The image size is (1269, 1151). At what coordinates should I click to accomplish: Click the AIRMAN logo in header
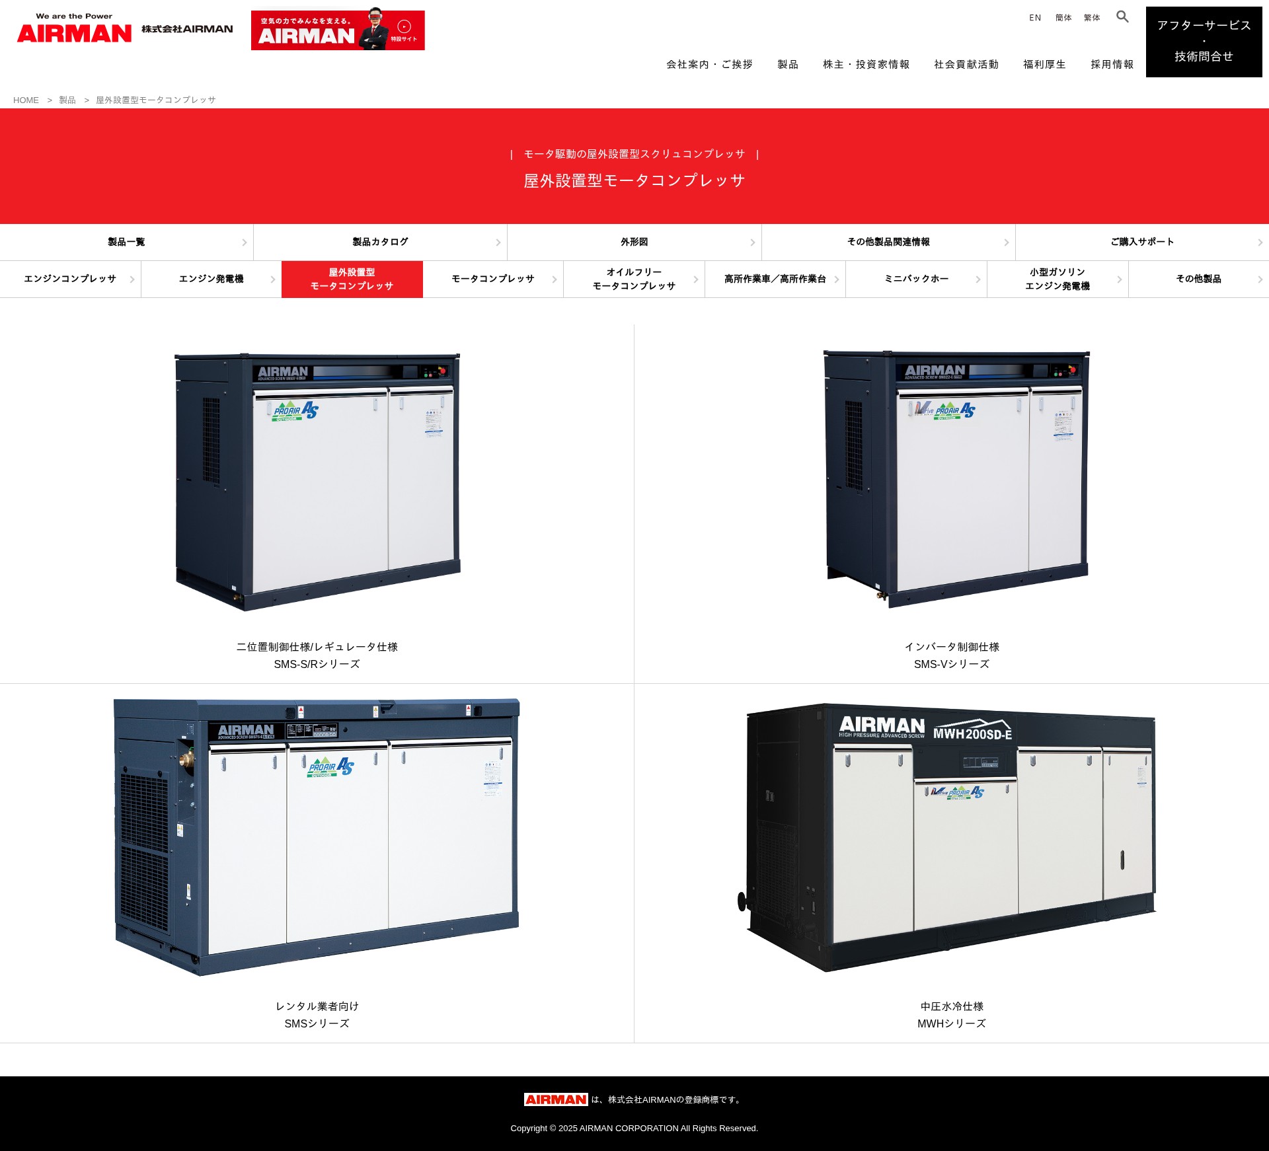pyautogui.click(x=74, y=28)
